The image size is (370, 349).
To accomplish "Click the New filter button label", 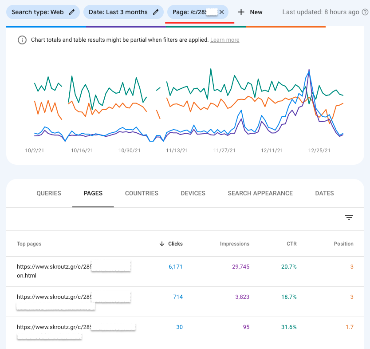I will coord(256,12).
